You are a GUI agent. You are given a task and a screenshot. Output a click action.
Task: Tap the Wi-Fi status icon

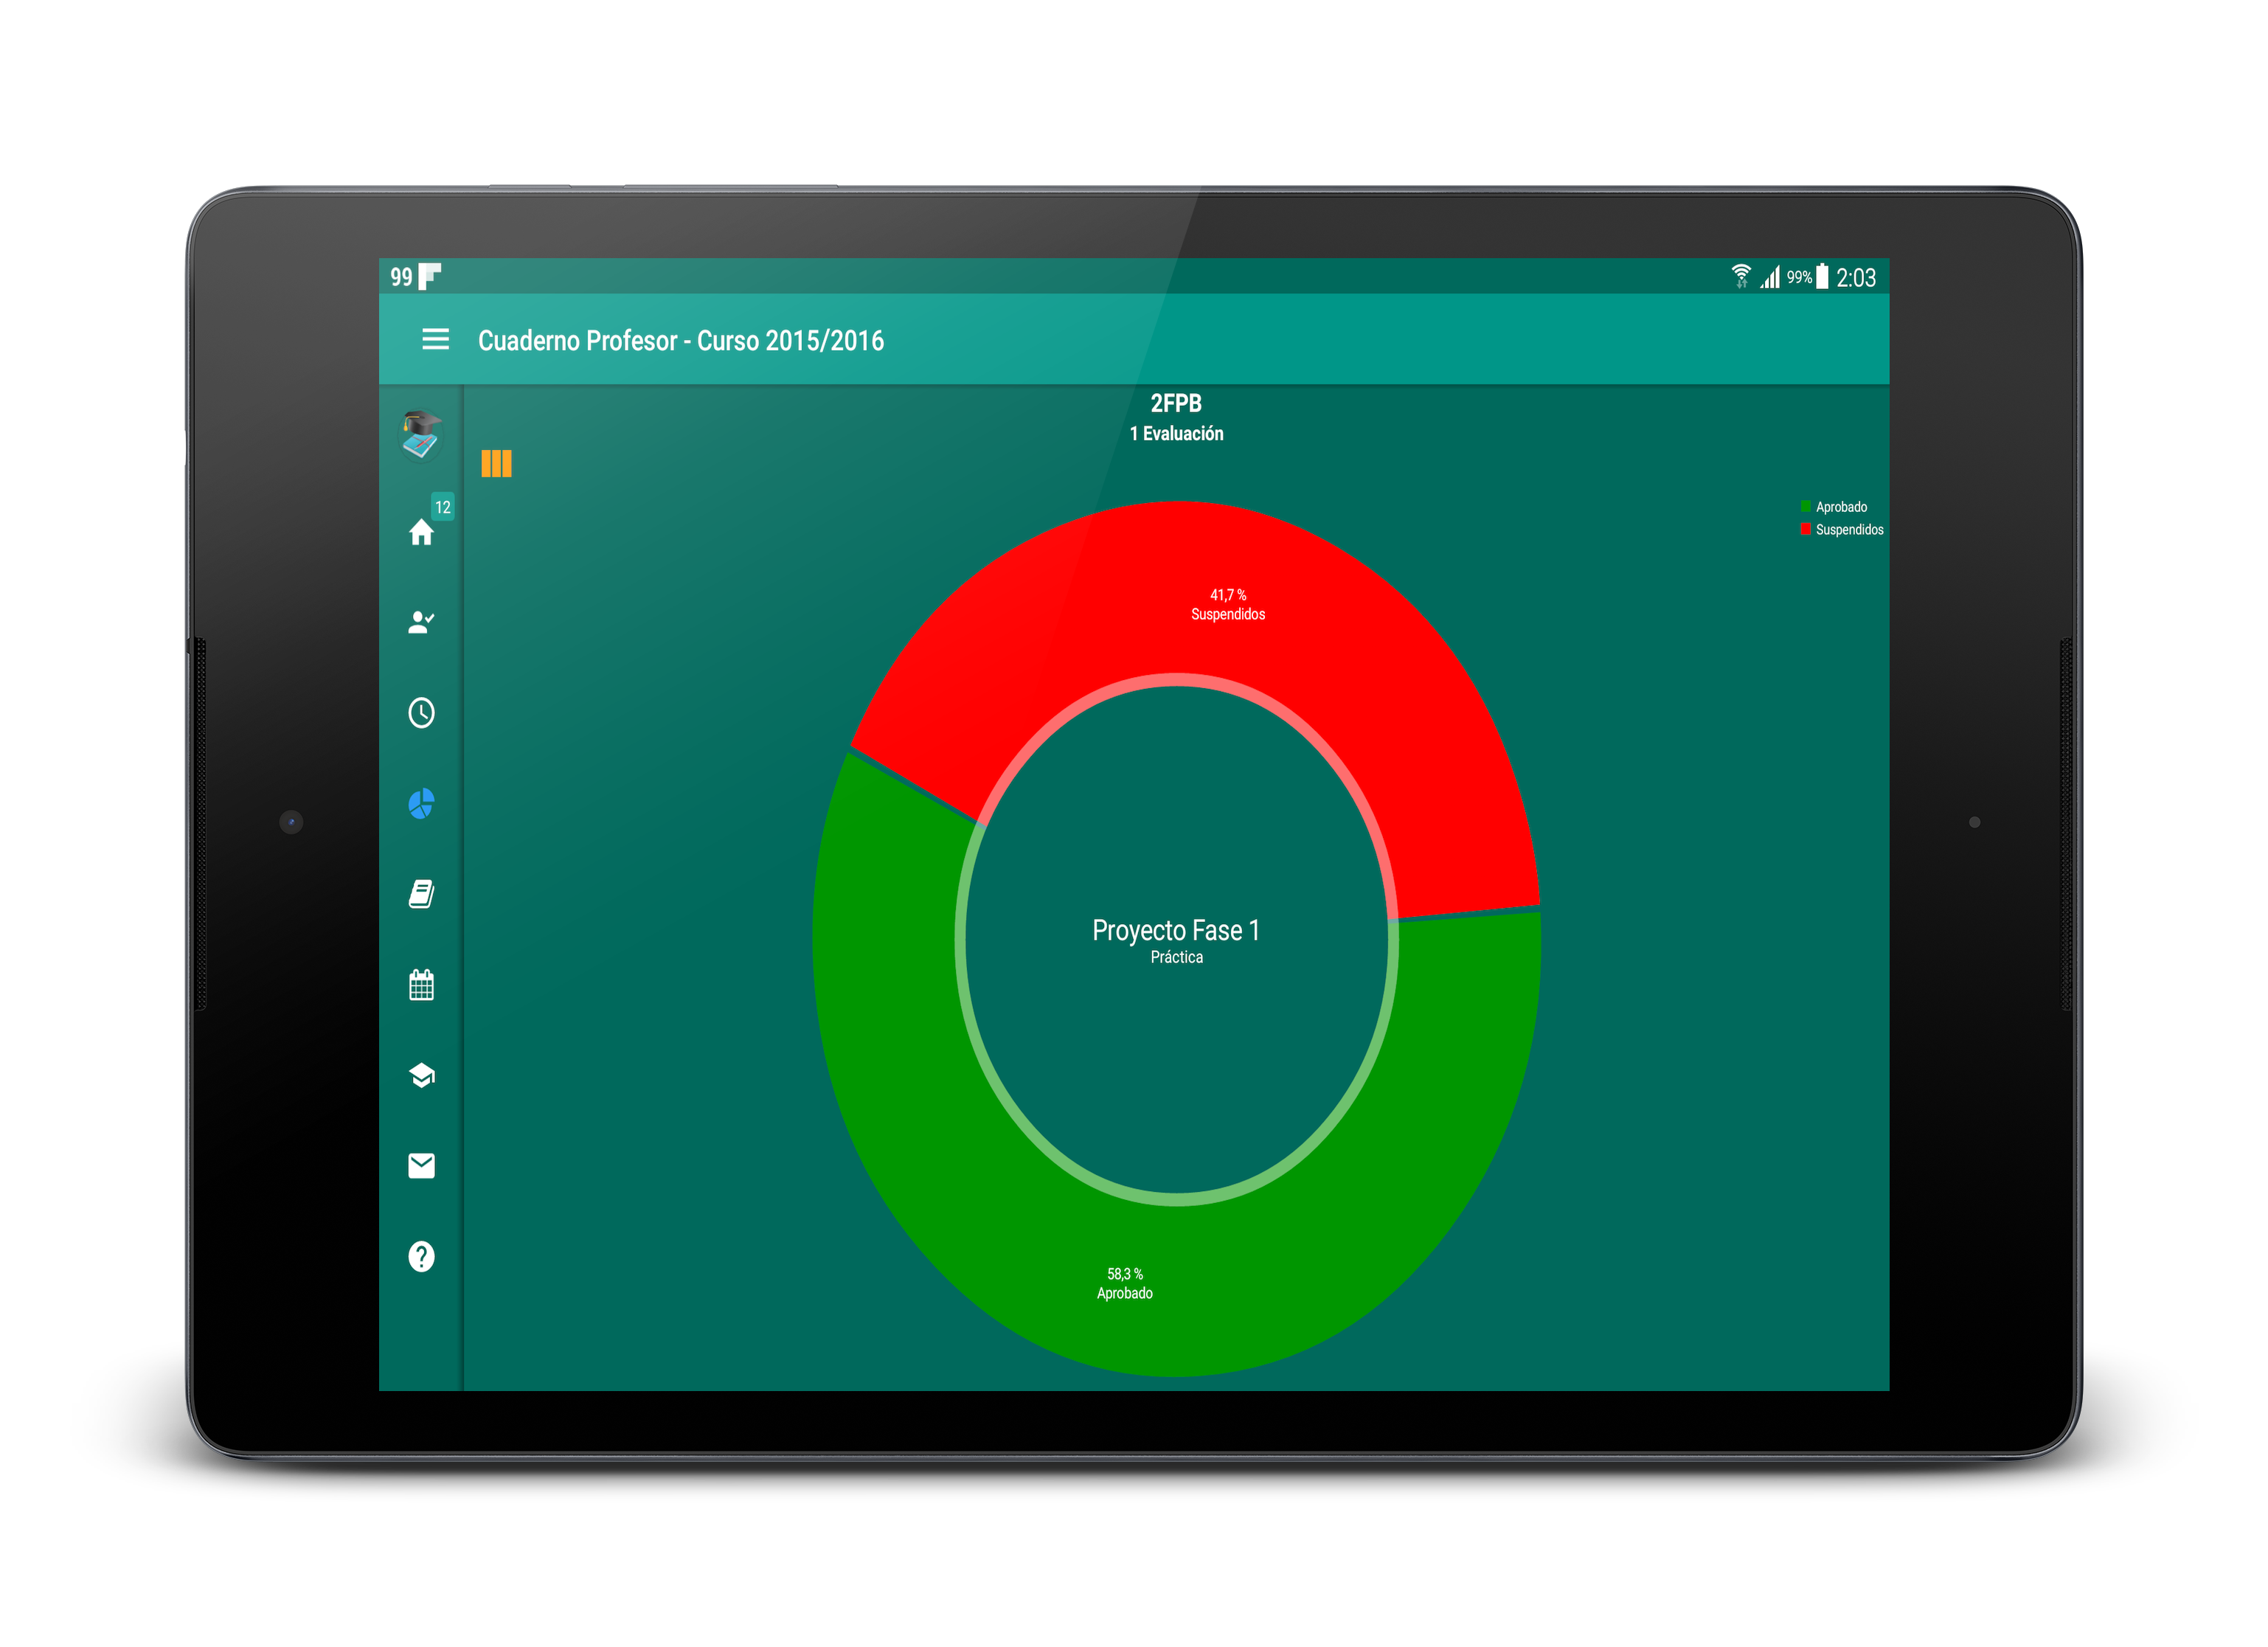click(x=1741, y=276)
